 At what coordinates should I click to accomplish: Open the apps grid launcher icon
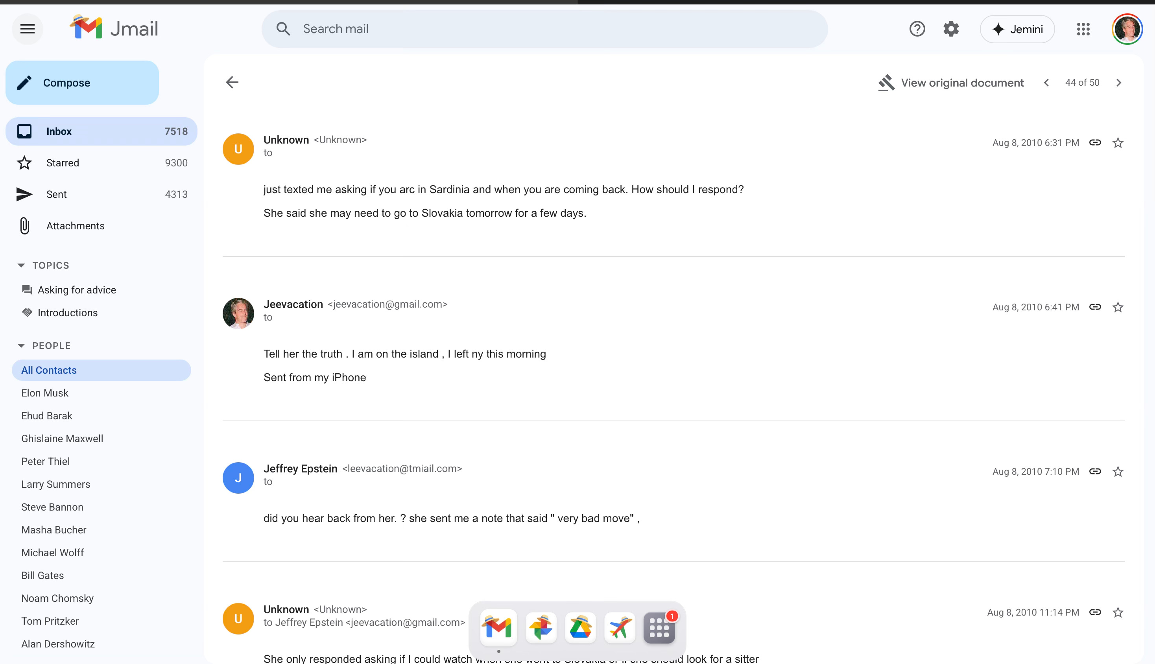(1083, 29)
